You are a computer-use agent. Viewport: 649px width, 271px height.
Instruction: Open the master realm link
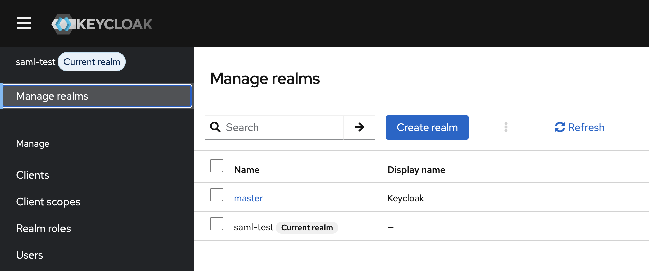coord(248,198)
